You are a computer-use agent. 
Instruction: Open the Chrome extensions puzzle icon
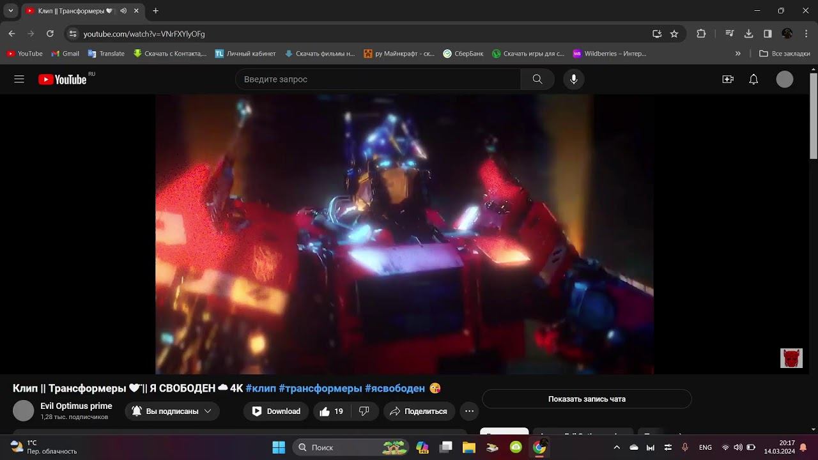701,34
